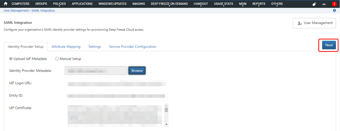Switch to Attribute Mapping tab
340x131 pixels.
pyautogui.click(x=66, y=46)
